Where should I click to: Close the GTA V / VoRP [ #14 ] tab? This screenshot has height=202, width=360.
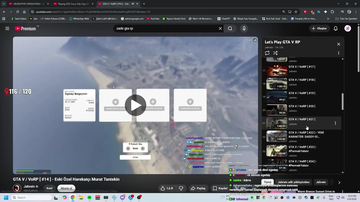pos(137,4)
